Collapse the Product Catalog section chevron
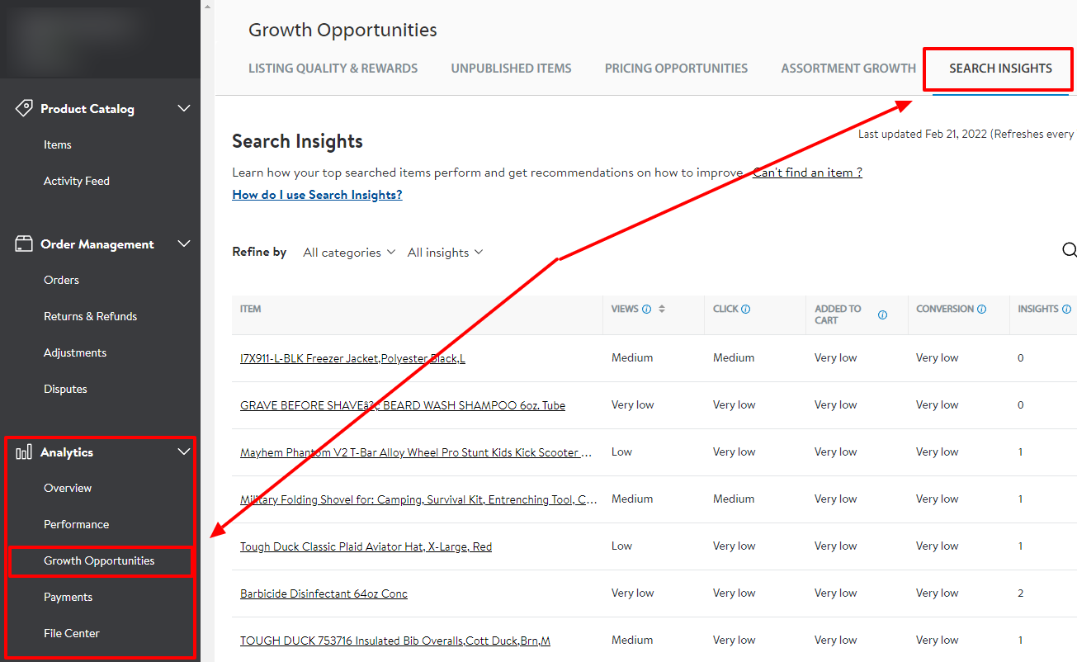Screen dimensions: 1077x662 tap(183, 107)
